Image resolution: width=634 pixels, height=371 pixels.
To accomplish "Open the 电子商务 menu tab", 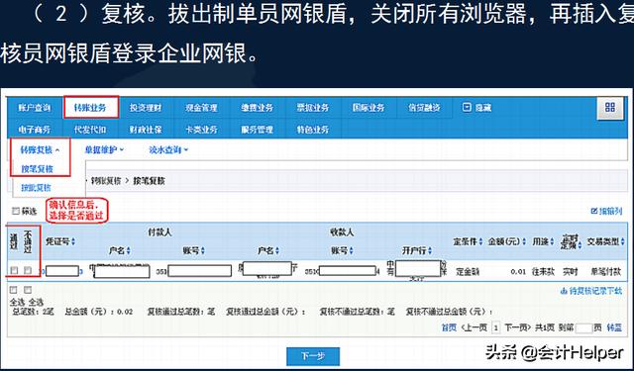I will pyautogui.click(x=35, y=130).
